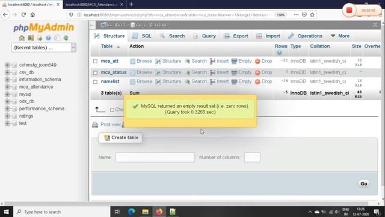Click the Empty icon for mca_att row
Viewport: 385px width, 217px height.
(x=234, y=61)
